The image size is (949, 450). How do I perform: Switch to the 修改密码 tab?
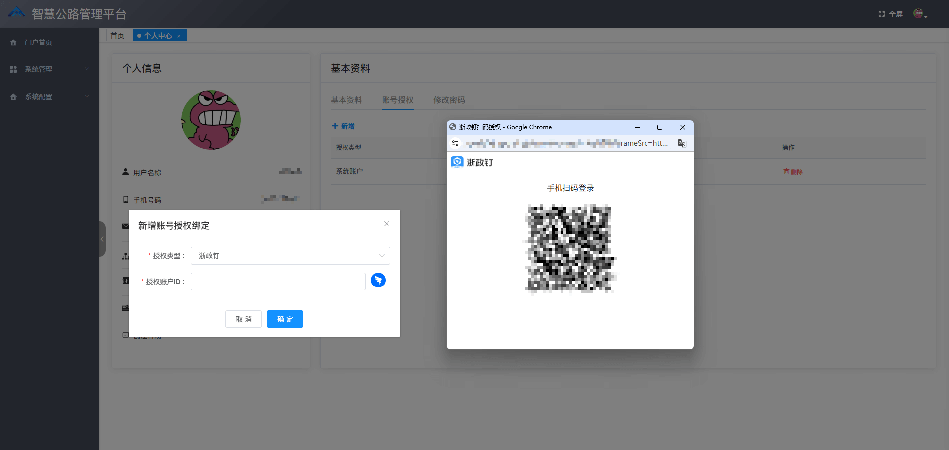click(x=449, y=100)
